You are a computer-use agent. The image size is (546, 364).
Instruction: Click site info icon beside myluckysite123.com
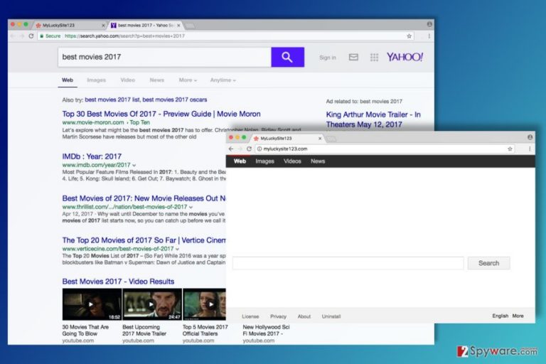pyautogui.click(x=259, y=149)
